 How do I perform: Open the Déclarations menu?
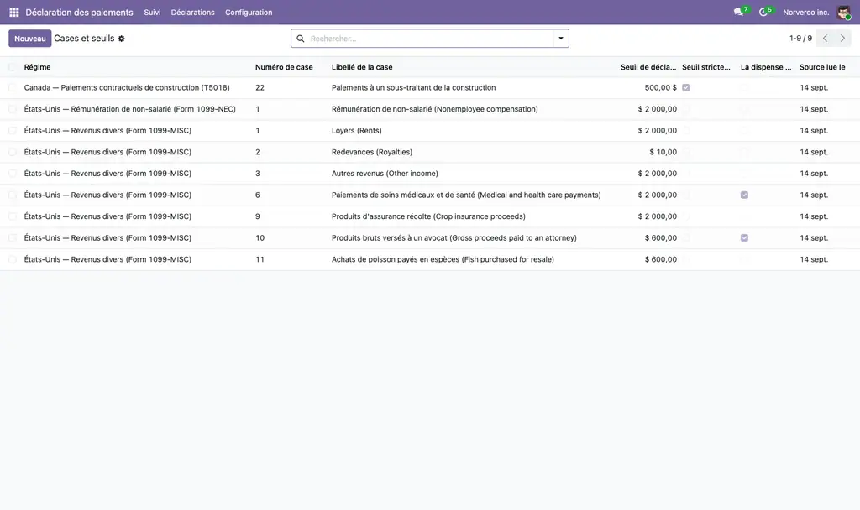192,12
